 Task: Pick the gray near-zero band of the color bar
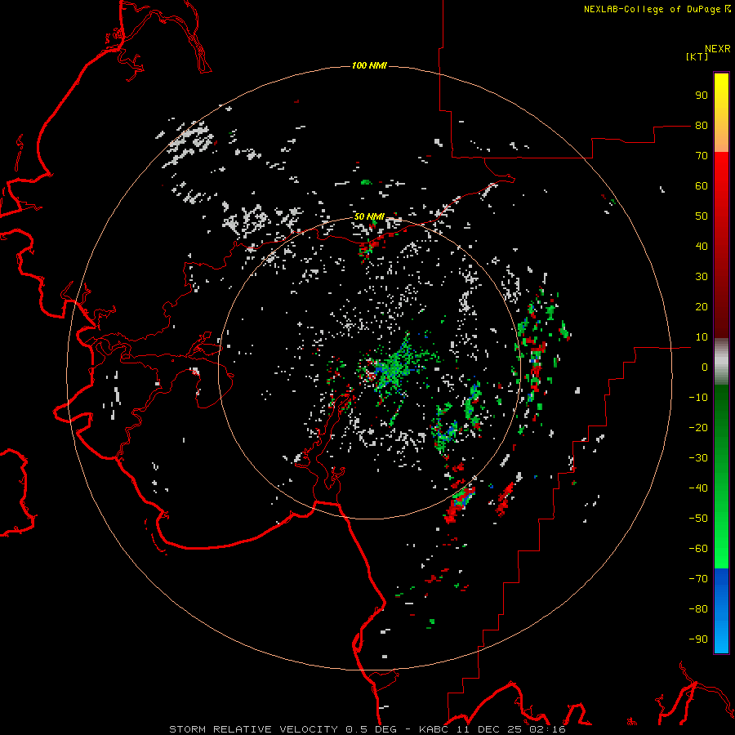pyautogui.click(x=721, y=362)
